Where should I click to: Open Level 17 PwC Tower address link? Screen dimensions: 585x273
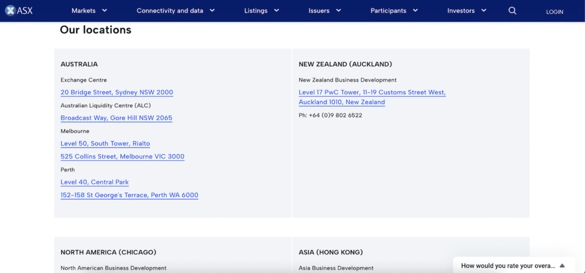tap(372, 92)
